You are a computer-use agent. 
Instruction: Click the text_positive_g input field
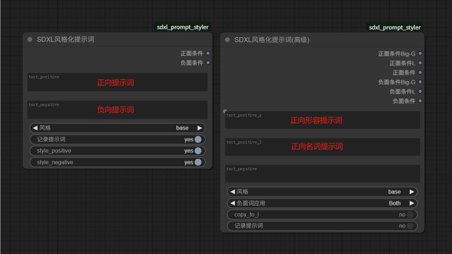[323, 120]
